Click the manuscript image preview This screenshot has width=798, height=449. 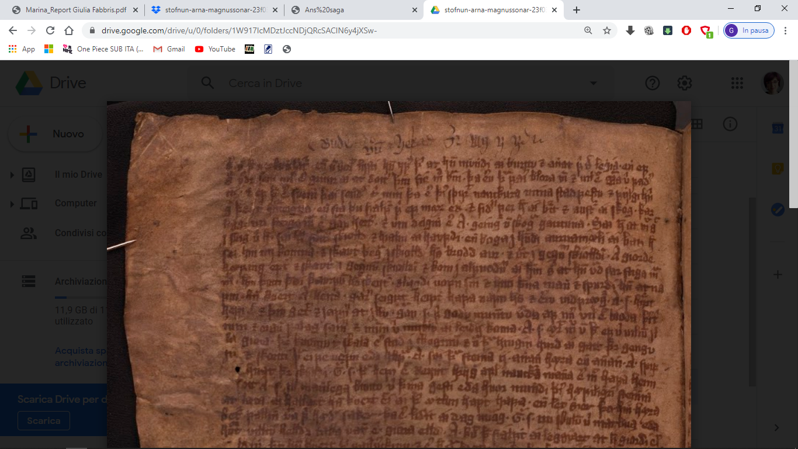(x=398, y=275)
